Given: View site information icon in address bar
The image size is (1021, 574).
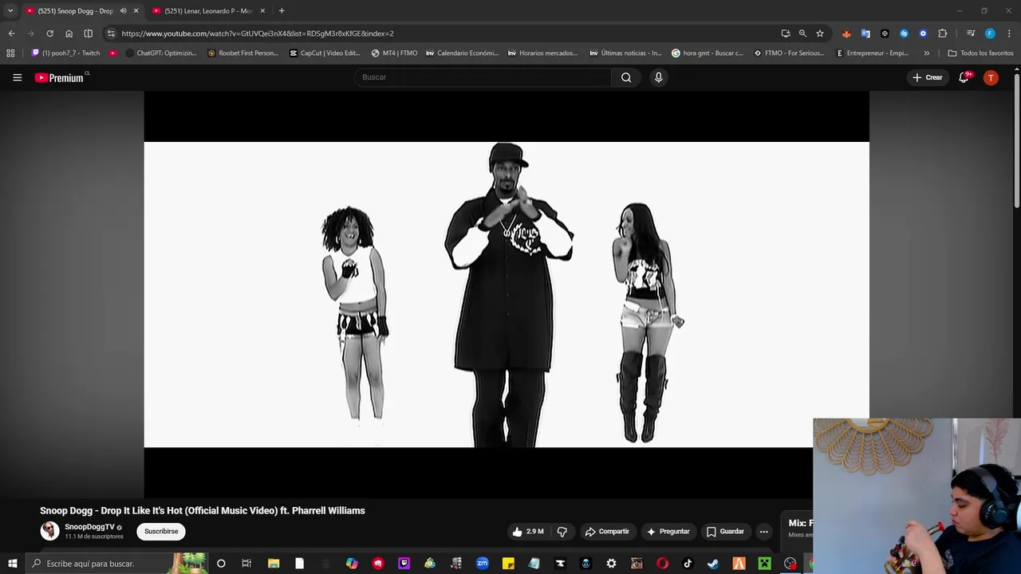Looking at the screenshot, I should click(111, 33).
